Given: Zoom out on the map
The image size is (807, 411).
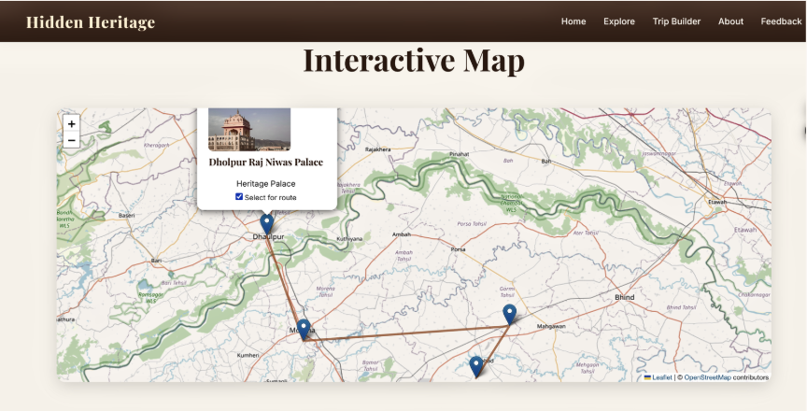Looking at the screenshot, I should coord(72,140).
